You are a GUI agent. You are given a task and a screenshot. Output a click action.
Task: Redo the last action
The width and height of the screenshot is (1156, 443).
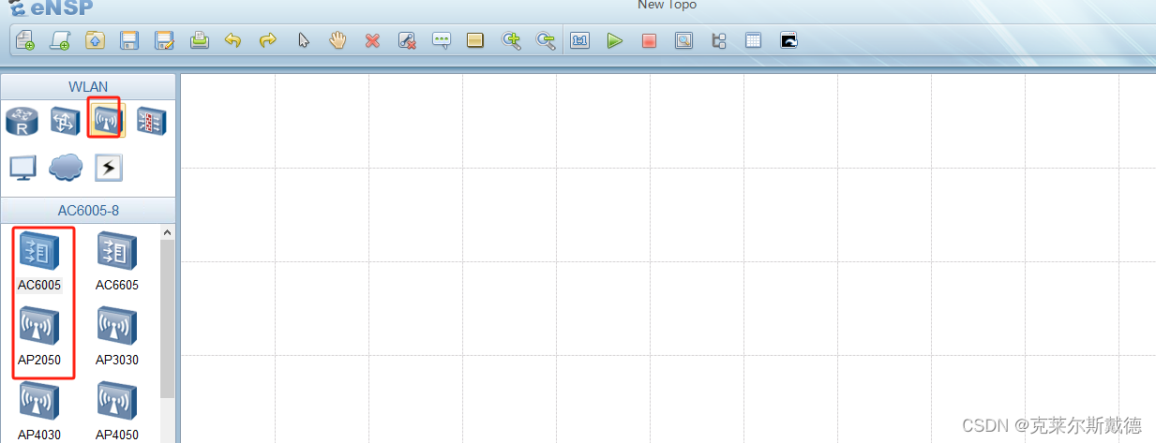coord(268,40)
